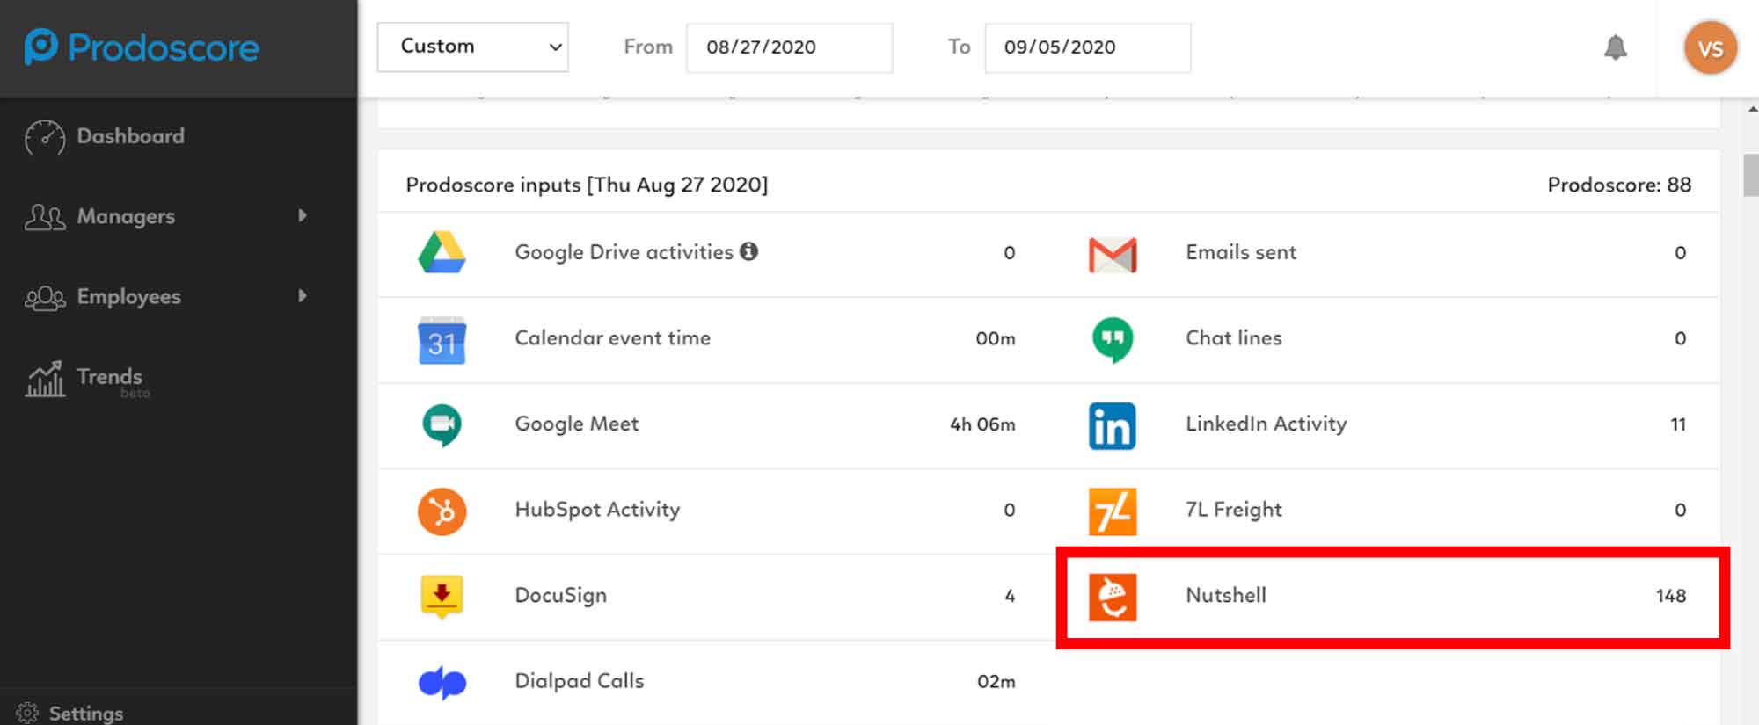The image size is (1759, 725).
Task: Click the To date field 09/05/2020
Action: 1088,47
